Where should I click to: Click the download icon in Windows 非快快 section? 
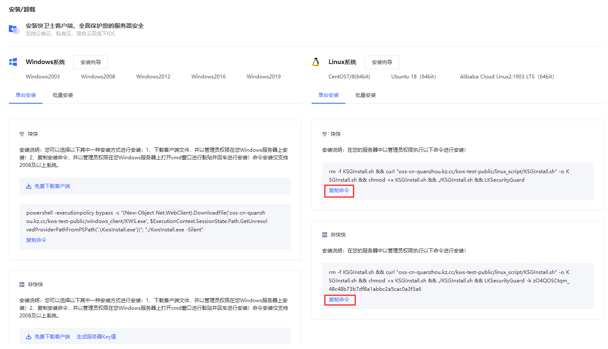pos(29,337)
